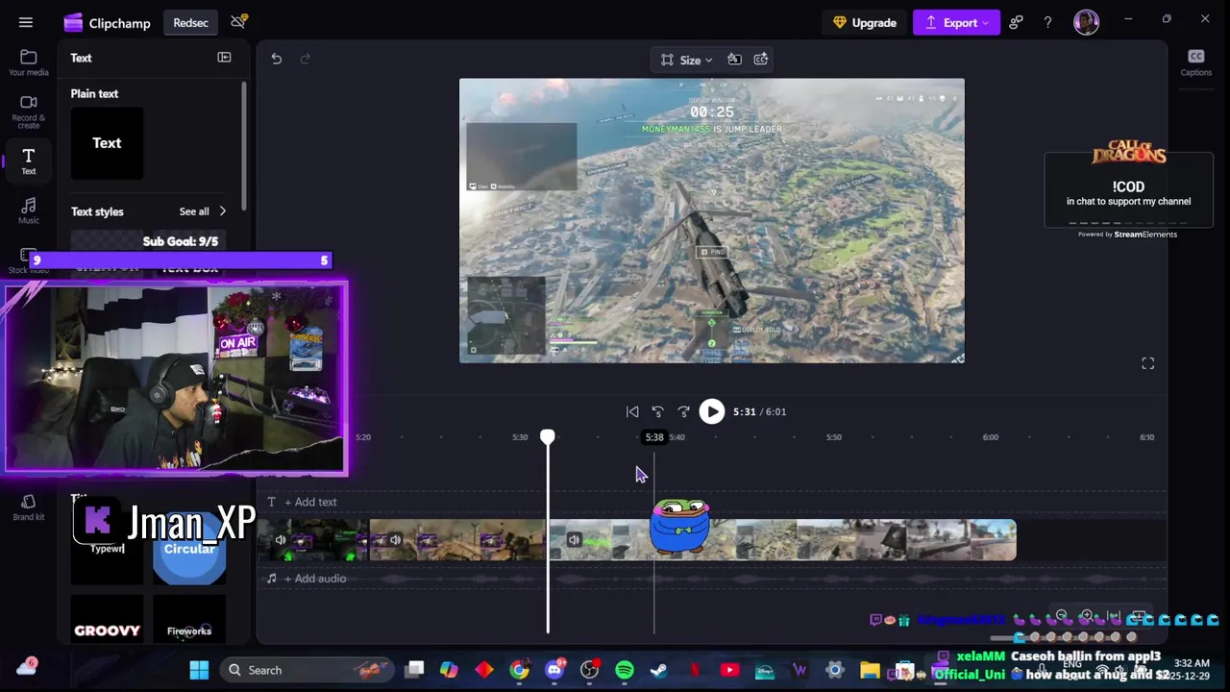The width and height of the screenshot is (1230, 692).
Task: Open the Size dropdown
Action: pos(687,60)
